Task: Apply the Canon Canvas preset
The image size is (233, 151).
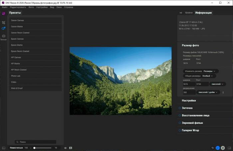Action: coord(35,21)
